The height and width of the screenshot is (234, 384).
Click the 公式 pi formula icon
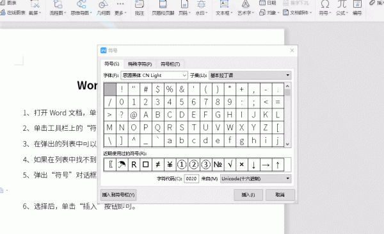point(342,4)
